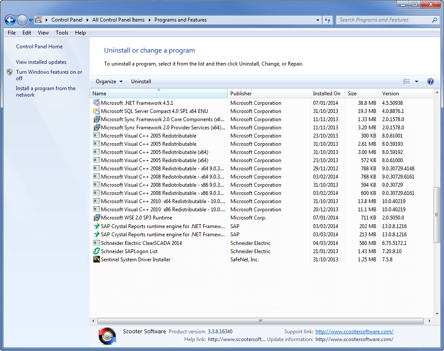
Task: Click the Visual C++ 2008 x64 9.0.30729.4148 icon
Action: pos(97,169)
